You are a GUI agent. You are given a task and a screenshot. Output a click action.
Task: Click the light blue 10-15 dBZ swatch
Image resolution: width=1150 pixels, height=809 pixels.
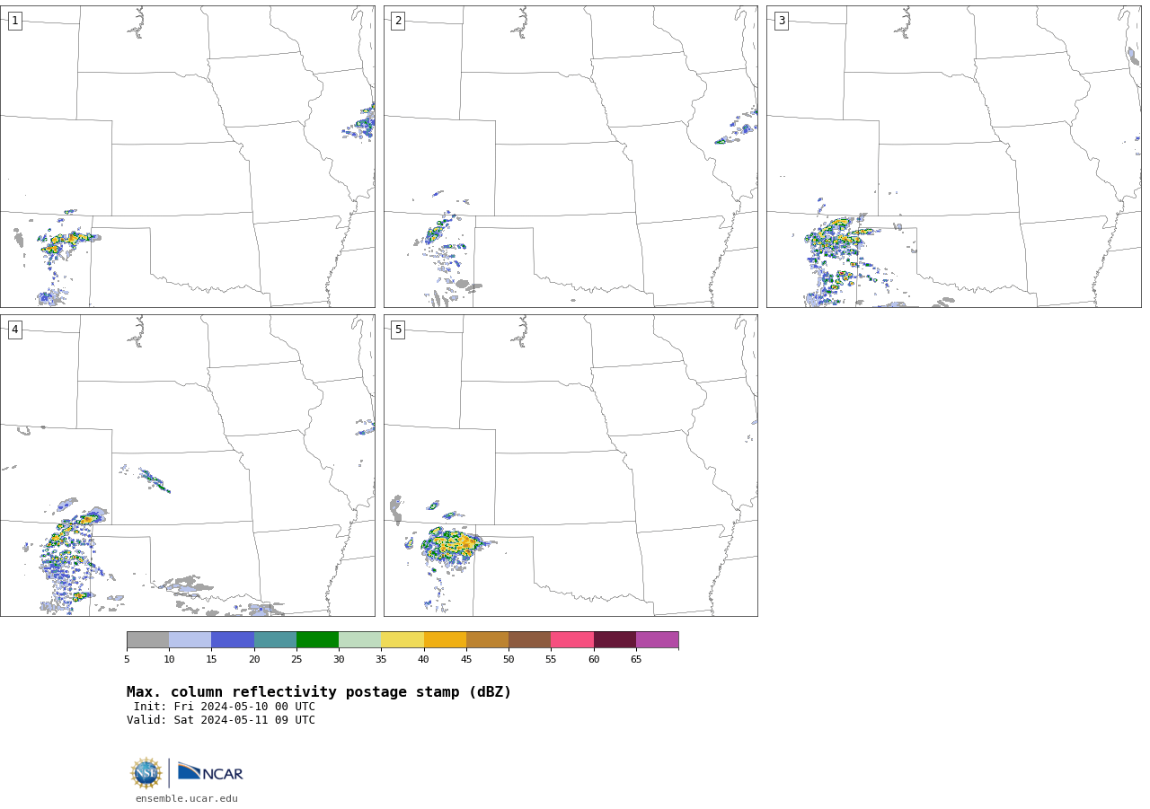click(x=190, y=639)
